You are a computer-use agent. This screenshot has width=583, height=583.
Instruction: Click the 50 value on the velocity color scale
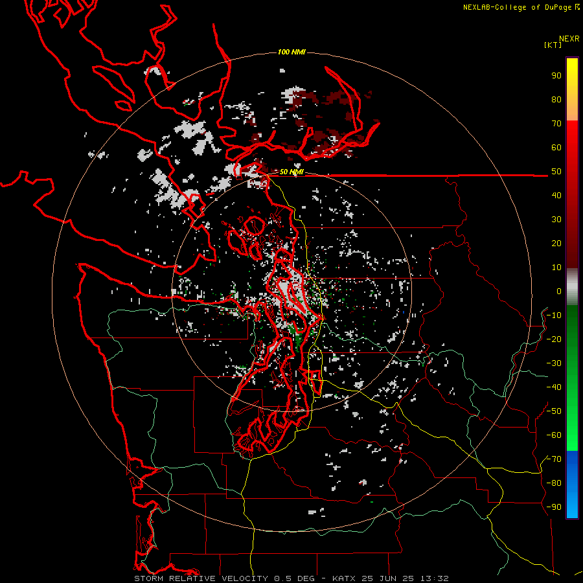[556, 172]
